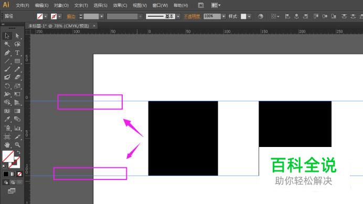The image size is (363, 204).
Task: Select the Symbol Sprayer tool
Action: 7,128
